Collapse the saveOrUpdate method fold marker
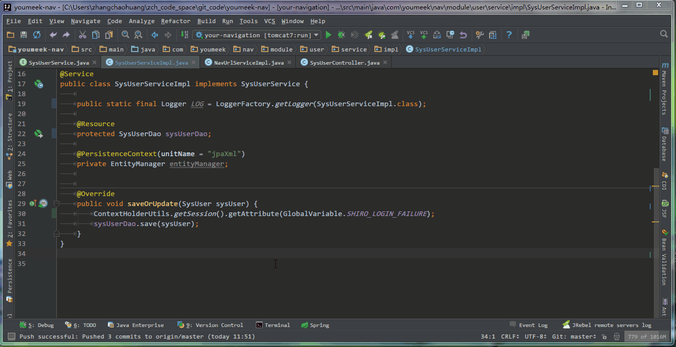 [x=56, y=203]
